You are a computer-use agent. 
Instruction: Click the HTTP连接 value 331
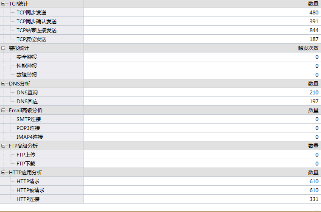pos(314,199)
